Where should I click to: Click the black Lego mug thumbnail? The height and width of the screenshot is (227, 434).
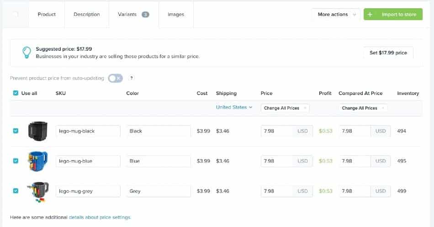tap(37, 131)
